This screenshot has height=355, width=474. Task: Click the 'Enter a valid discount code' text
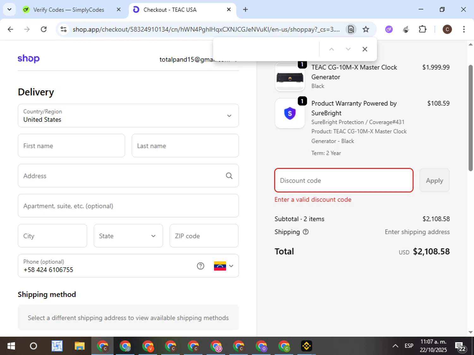tap(313, 199)
